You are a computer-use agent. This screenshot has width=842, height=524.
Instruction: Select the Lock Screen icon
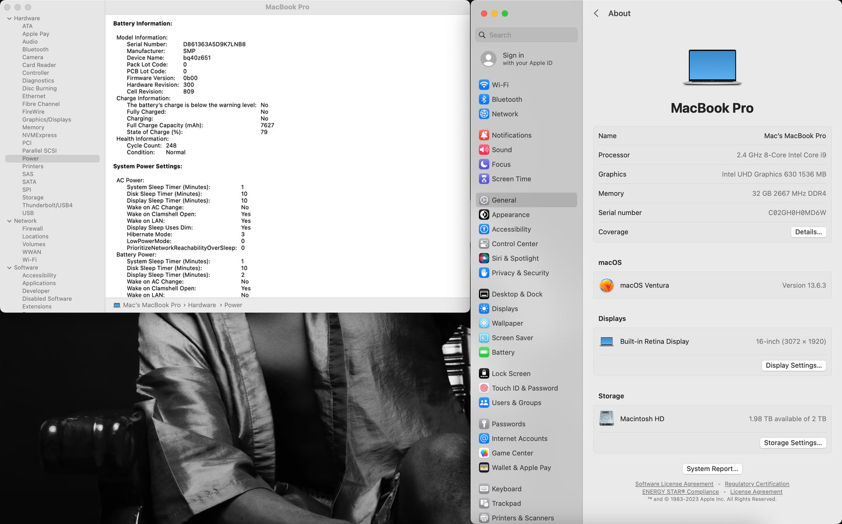pyautogui.click(x=484, y=373)
